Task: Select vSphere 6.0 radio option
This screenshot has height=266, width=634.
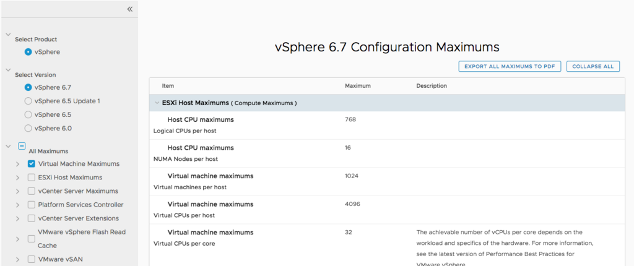Action: (28, 128)
